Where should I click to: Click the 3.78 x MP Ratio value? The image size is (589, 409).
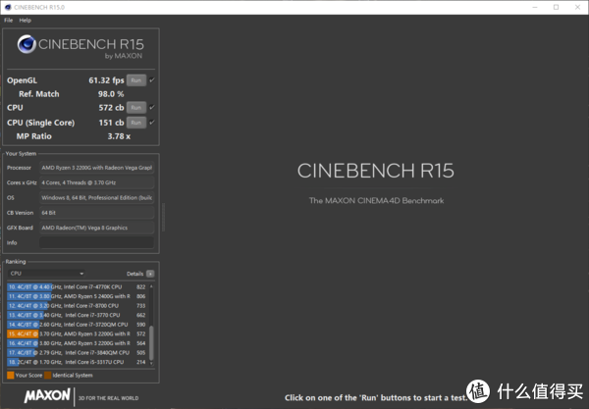119,136
